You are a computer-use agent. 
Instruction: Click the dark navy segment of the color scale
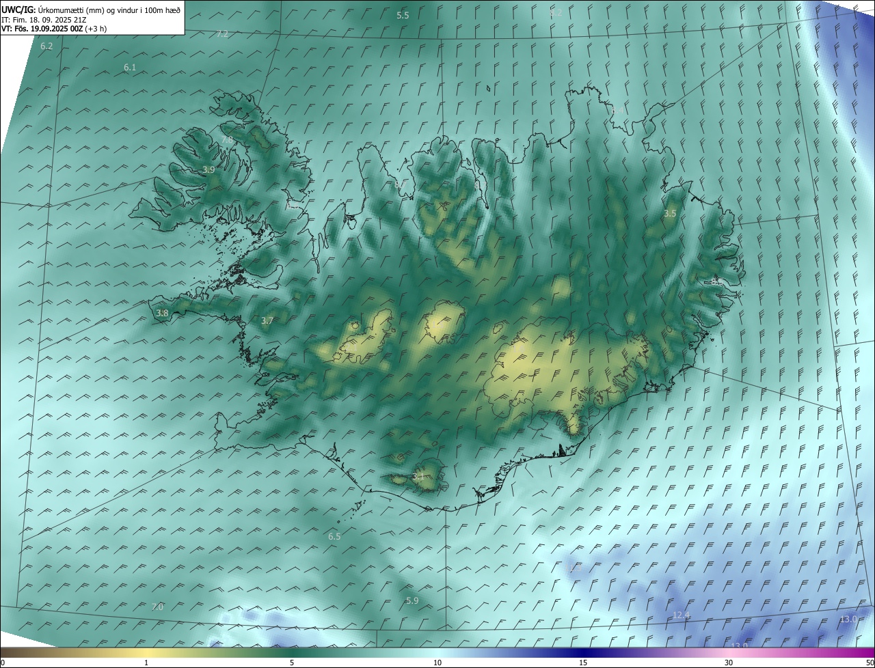pyautogui.click(x=583, y=652)
